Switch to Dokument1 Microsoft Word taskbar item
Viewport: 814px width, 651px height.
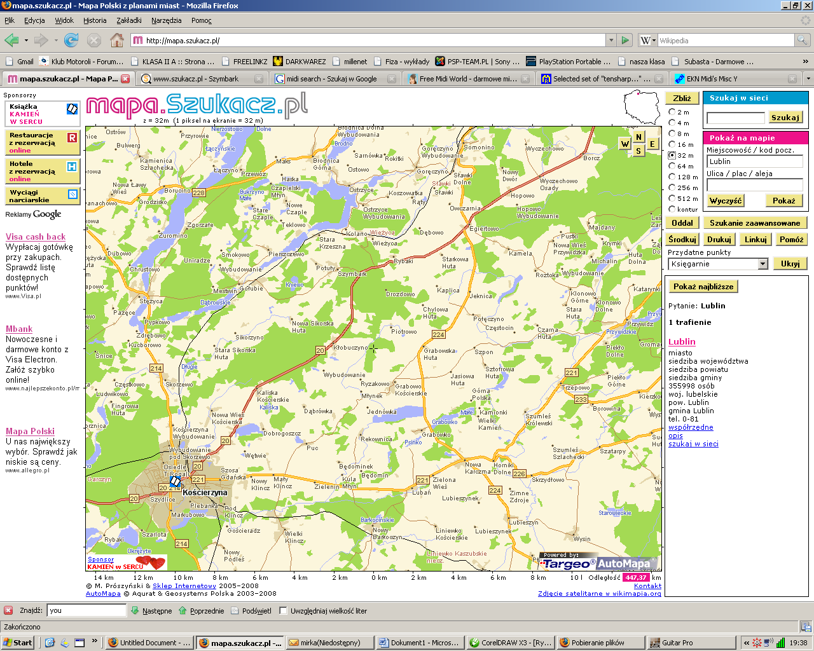pyautogui.click(x=420, y=643)
